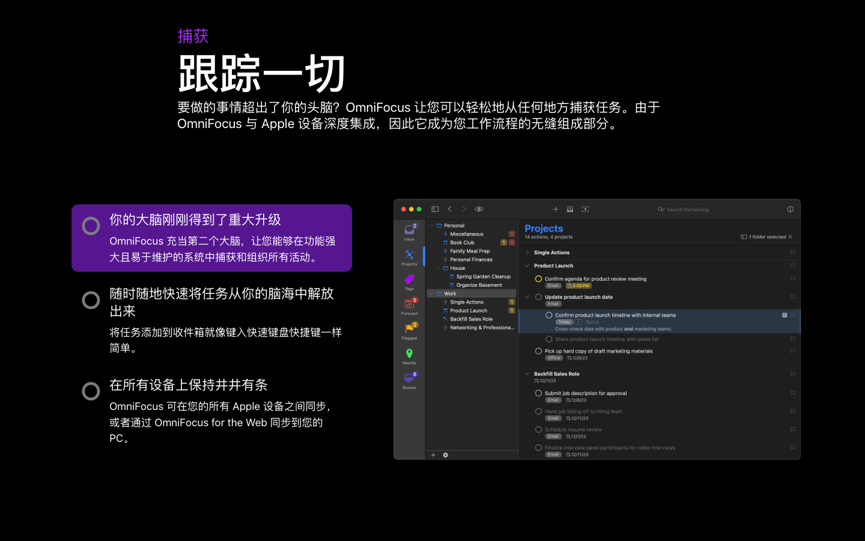Flag the 'Single Actions' project

793,252
